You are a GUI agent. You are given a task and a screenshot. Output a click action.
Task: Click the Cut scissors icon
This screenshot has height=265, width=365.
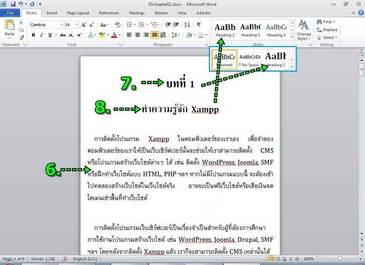21,23
